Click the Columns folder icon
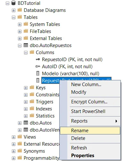The image size is (132, 161). pos(32,52)
